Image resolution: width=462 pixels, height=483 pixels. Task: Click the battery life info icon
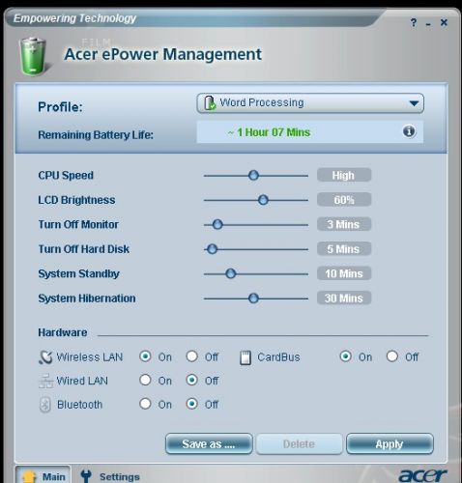pos(409,131)
